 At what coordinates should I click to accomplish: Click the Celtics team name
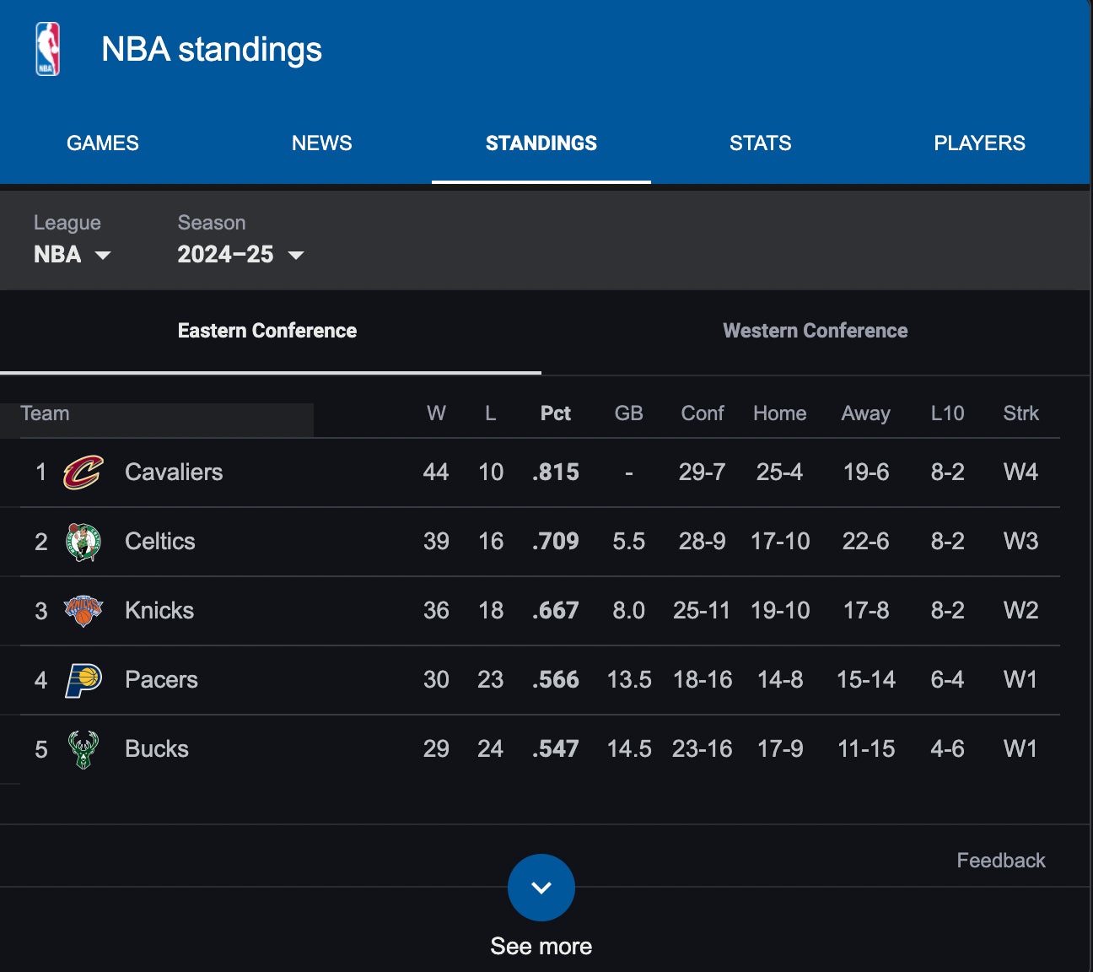[160, 542]
